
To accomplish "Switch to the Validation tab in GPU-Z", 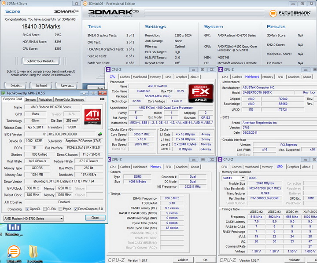I will coord(45,99).
